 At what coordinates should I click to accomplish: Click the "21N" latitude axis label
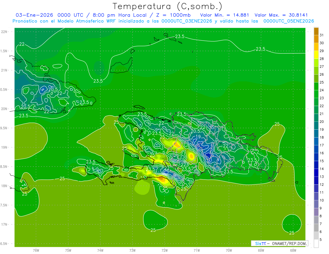pos(4,70)
